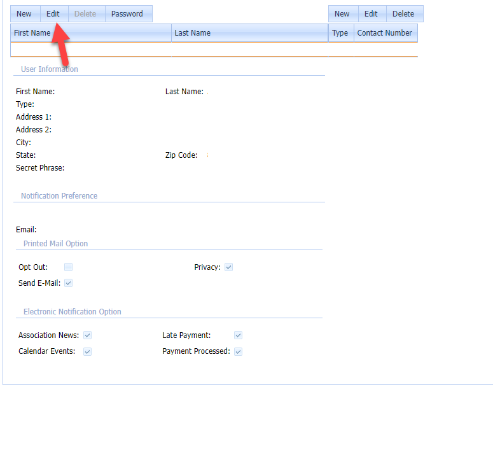Image resolution: width=493 pixels, height=464 pixels.
Task: Click New button above Contact Number column
Action: [x=344, y=14]
